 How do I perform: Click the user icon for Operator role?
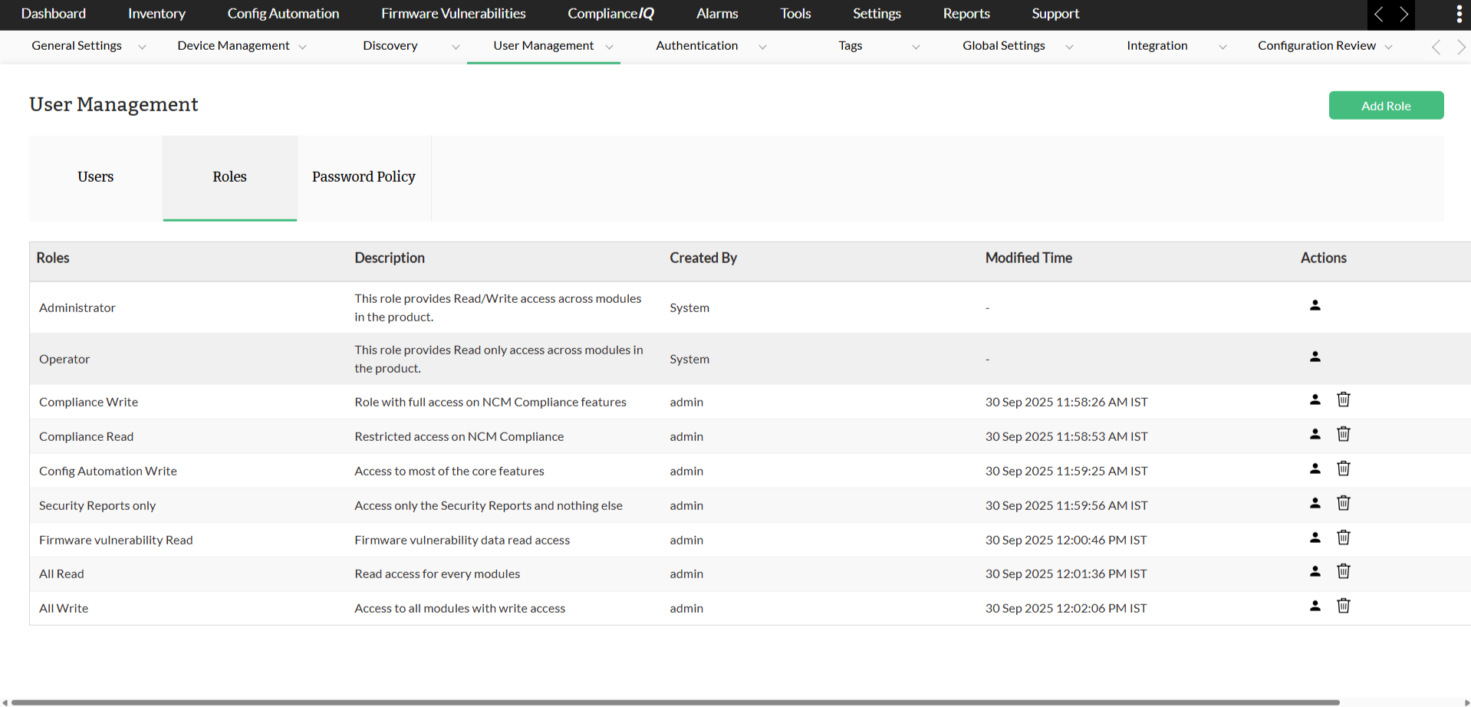tap(1315, 357)
